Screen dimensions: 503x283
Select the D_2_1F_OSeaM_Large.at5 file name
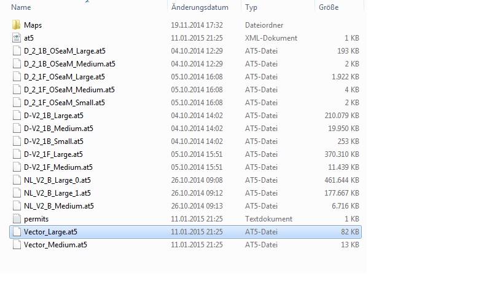point(64,77)
